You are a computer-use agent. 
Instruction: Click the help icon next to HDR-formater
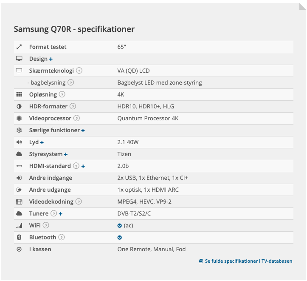[x=73, y=106]
